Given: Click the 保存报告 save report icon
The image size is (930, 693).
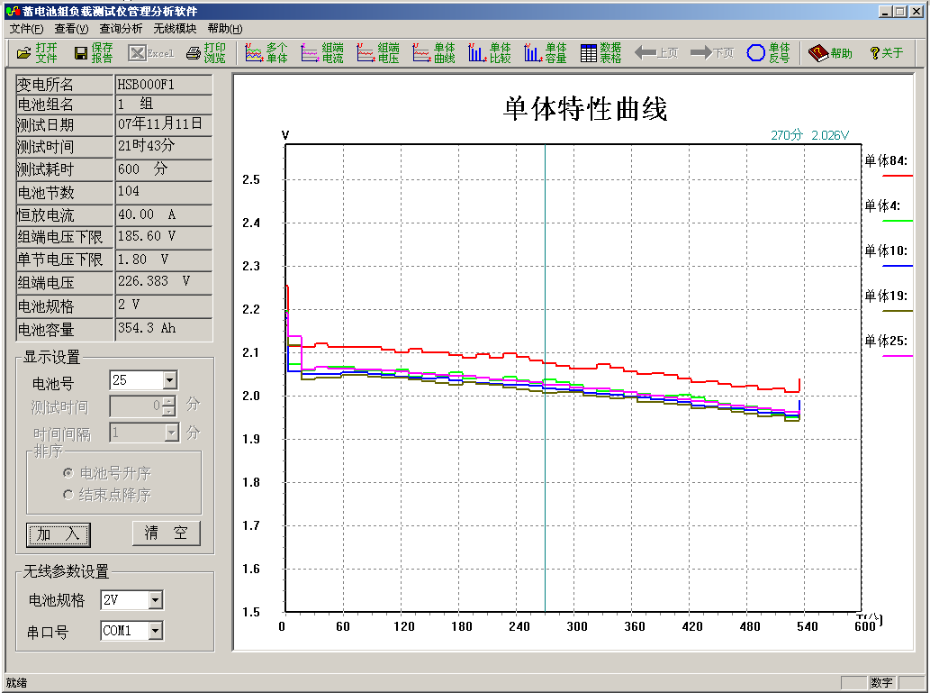Looking at the screenshot, I should point(93,53).
